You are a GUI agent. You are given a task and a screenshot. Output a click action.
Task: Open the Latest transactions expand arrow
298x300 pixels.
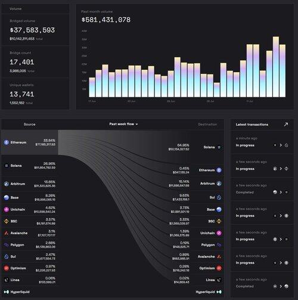click(286, 124)
